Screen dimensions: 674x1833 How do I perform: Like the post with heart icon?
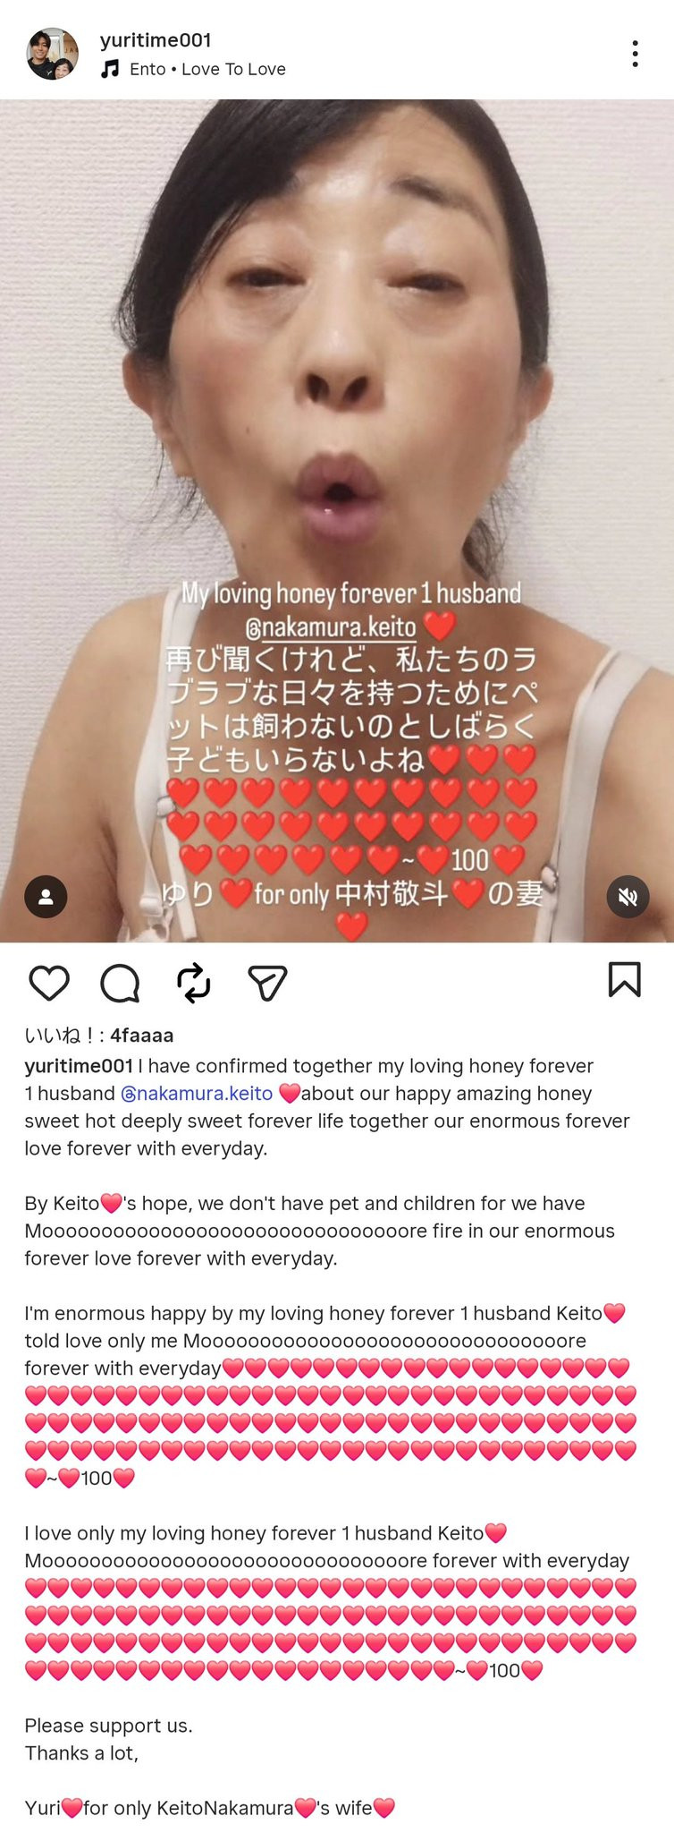coord(49,983)
